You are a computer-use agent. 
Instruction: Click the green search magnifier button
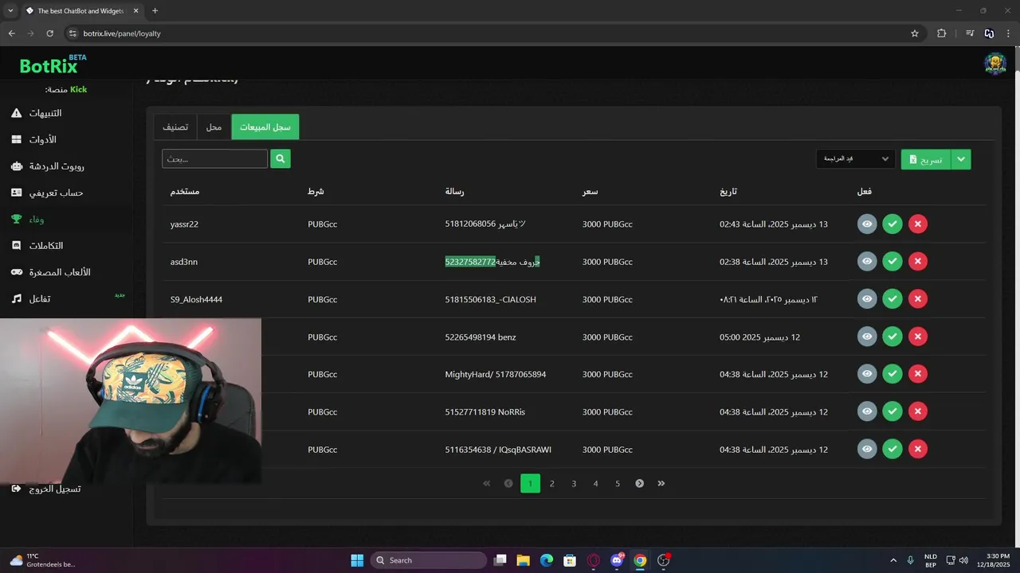280,159
